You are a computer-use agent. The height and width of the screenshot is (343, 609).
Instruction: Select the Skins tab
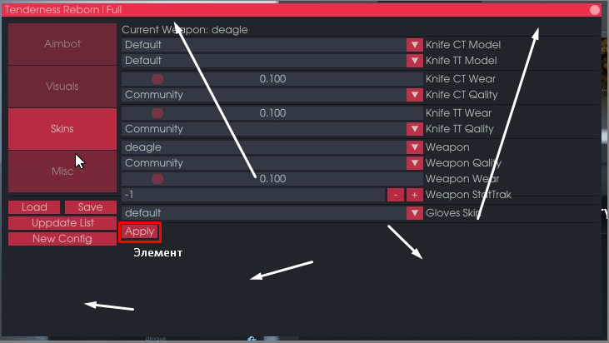click(x=62, y=129)
